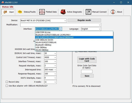This screenshot has width=132, height=103.
Task: Select Bluetooth ELM327/OBDLink LX/MX/MX+ option
Action: tap(74, 35)
